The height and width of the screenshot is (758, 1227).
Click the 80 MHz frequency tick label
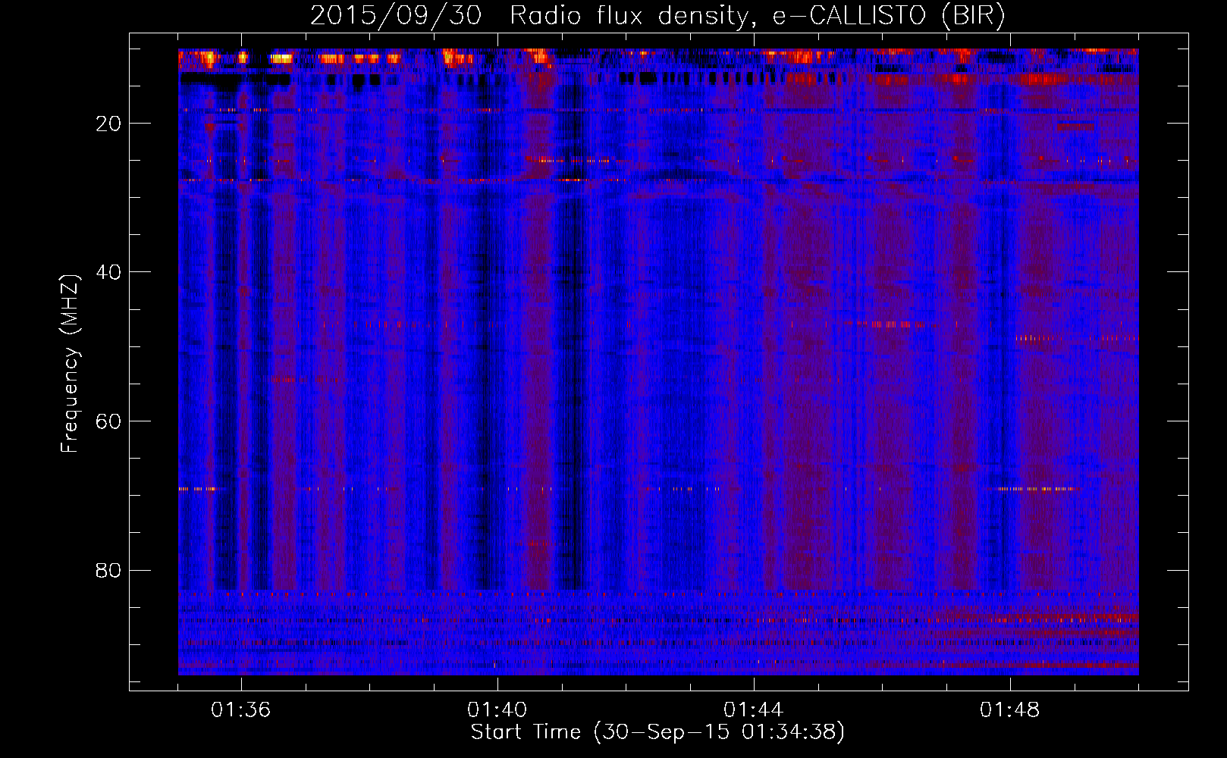108,570
